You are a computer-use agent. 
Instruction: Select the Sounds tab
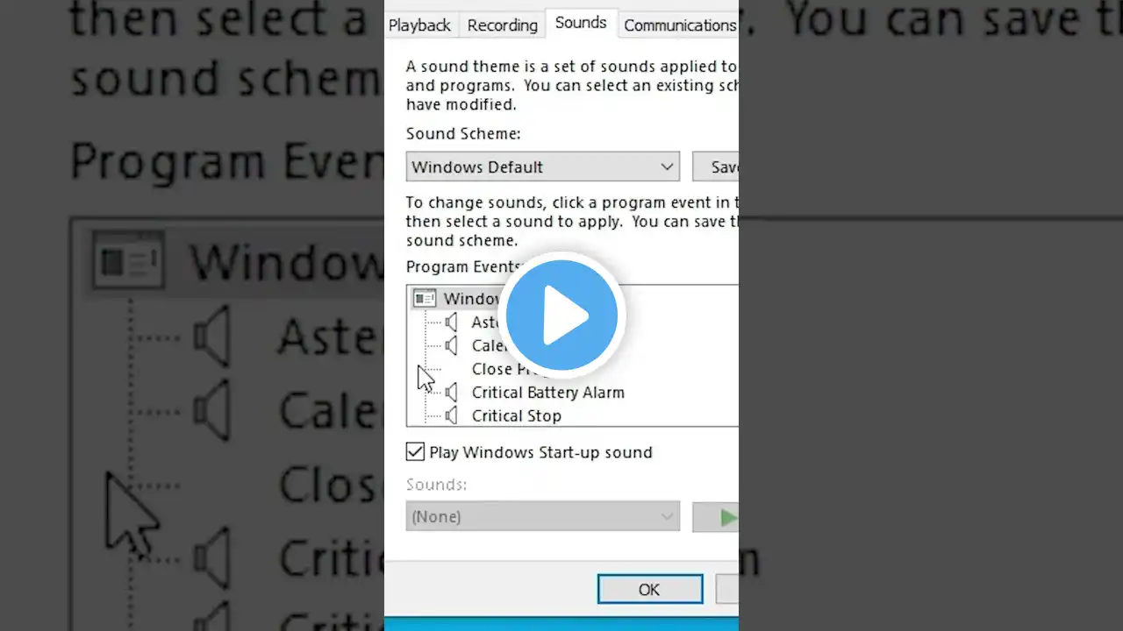click(x=581, y=24)
